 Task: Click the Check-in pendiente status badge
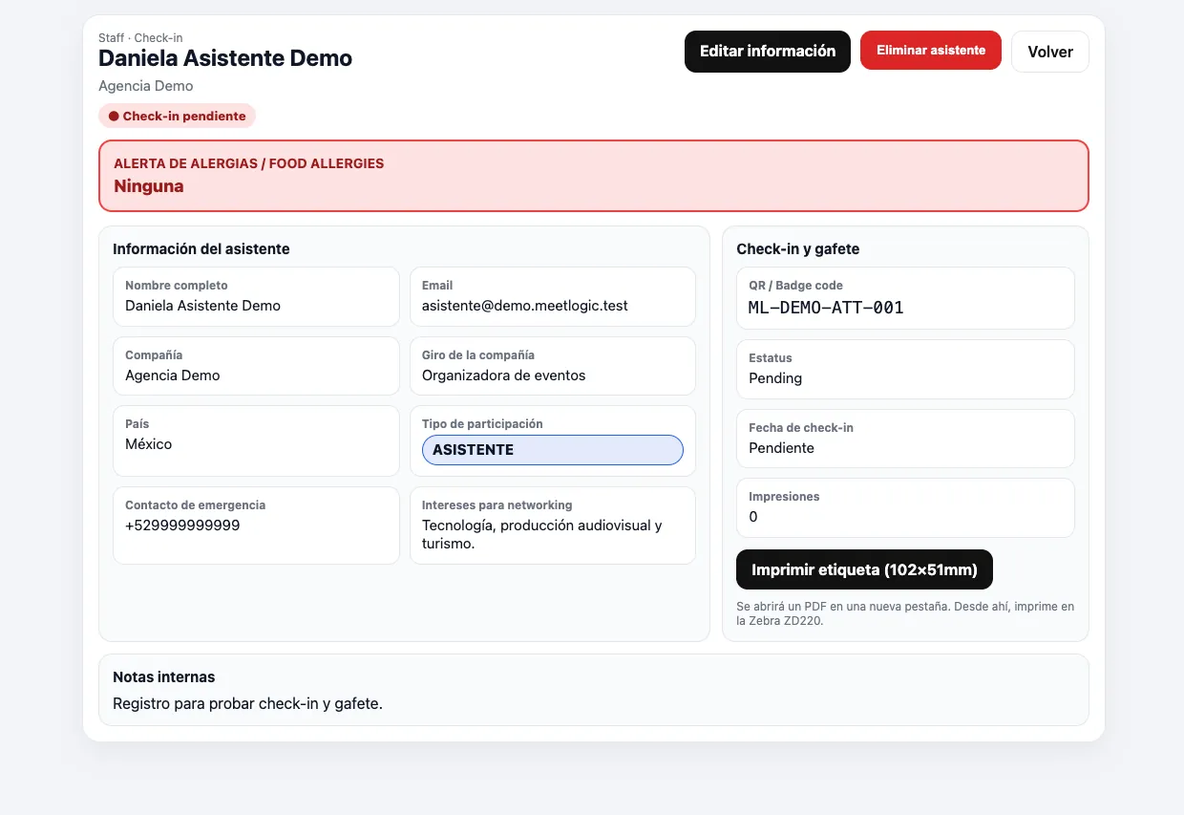(177, 116)
